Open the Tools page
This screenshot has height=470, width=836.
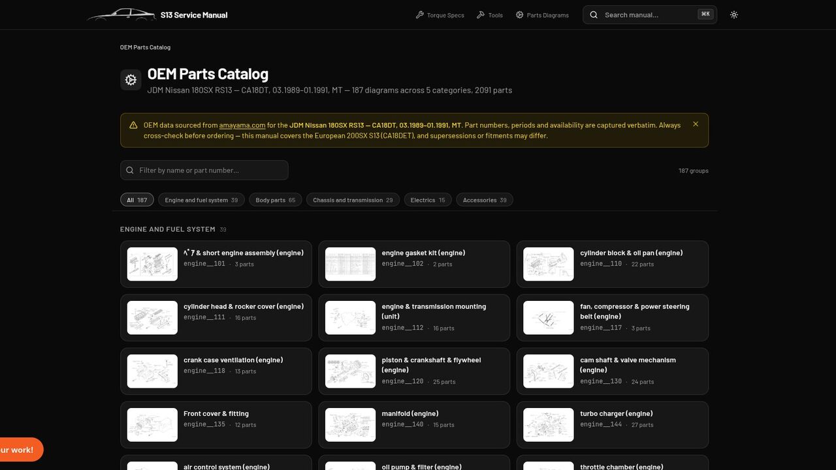click(490, 15)
